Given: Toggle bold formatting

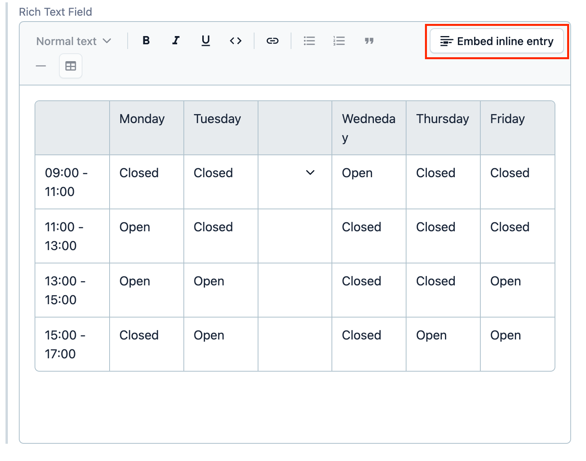Looking at the screenshot, I should (146, 40).
